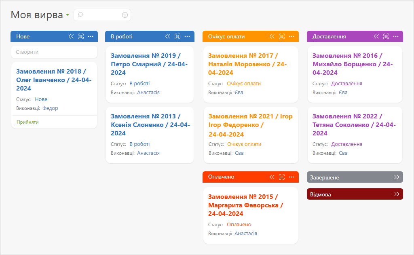This screenshot has height=255, width=414.
Task: Collapse the Нове column with chevrons icon
Action: 71,36
